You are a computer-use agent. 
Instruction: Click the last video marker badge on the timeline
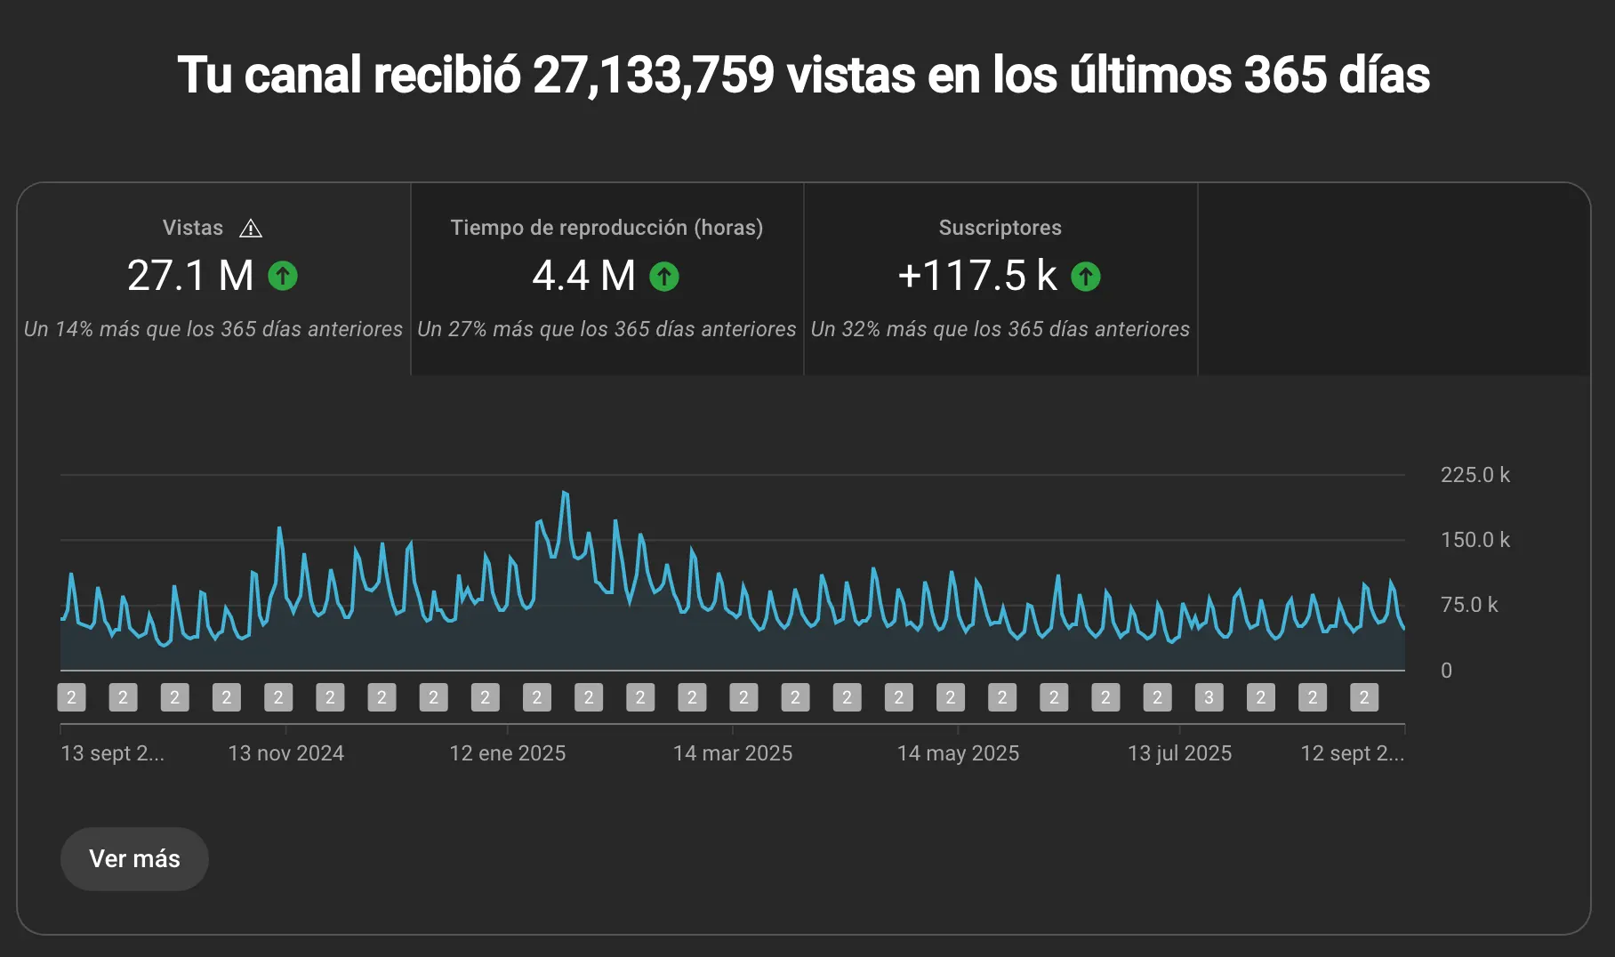click(x=1363, y=697)
